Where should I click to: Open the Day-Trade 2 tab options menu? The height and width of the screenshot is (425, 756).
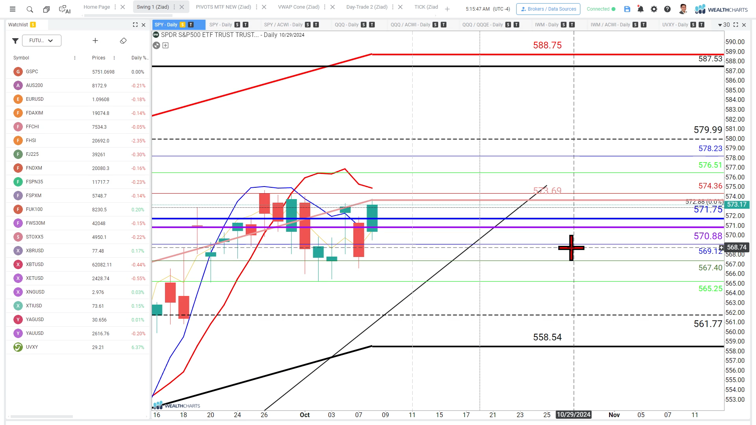point(393,7)
